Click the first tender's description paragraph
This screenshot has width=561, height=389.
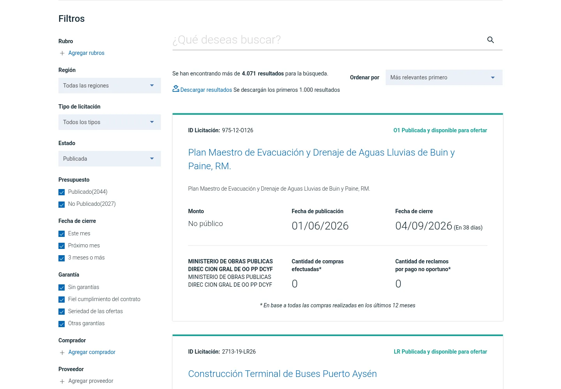[279, 189]
